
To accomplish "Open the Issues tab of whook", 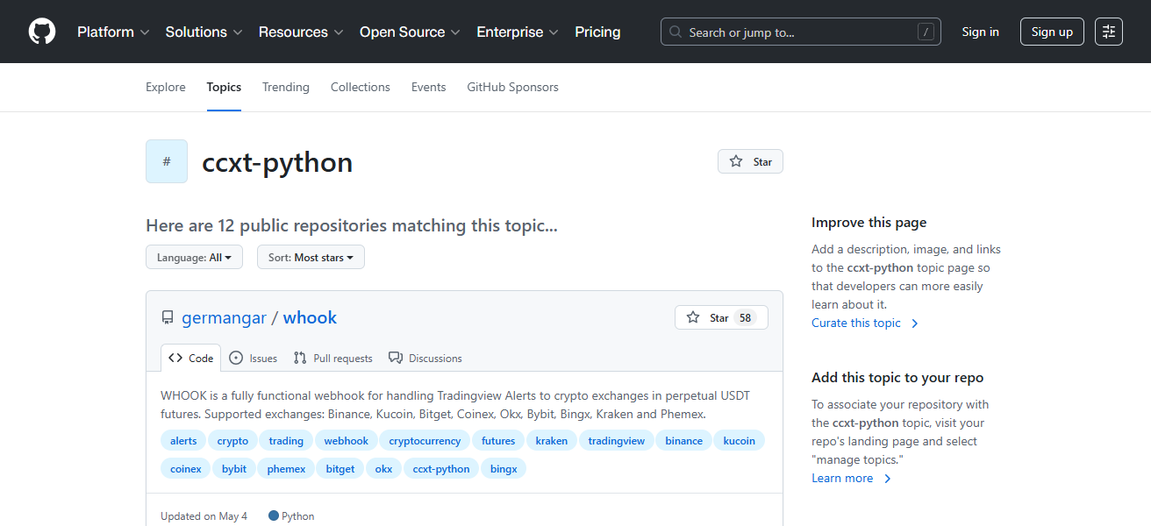I will click(254, 358).
